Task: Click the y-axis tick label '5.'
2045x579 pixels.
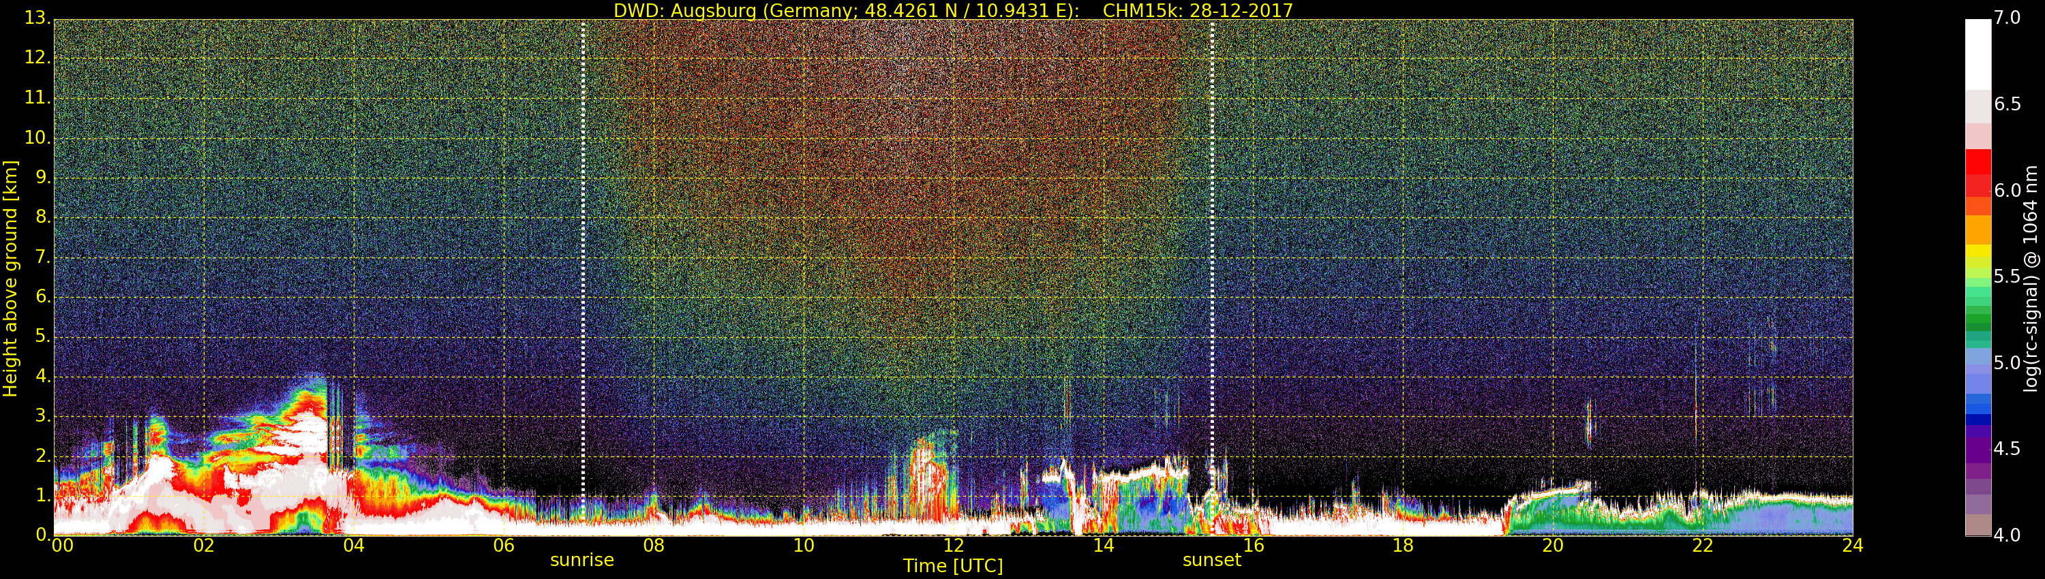Action: point(43,337)
